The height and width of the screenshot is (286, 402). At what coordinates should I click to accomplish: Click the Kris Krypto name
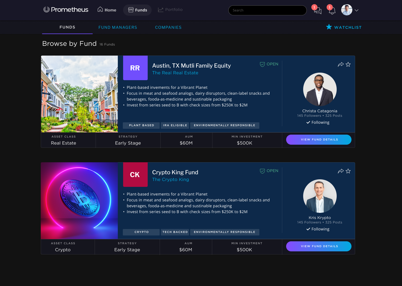pos(320,218)
